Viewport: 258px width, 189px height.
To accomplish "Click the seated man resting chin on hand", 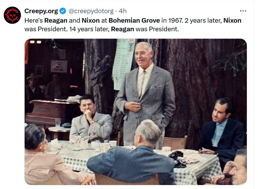I will coord(91,120).
